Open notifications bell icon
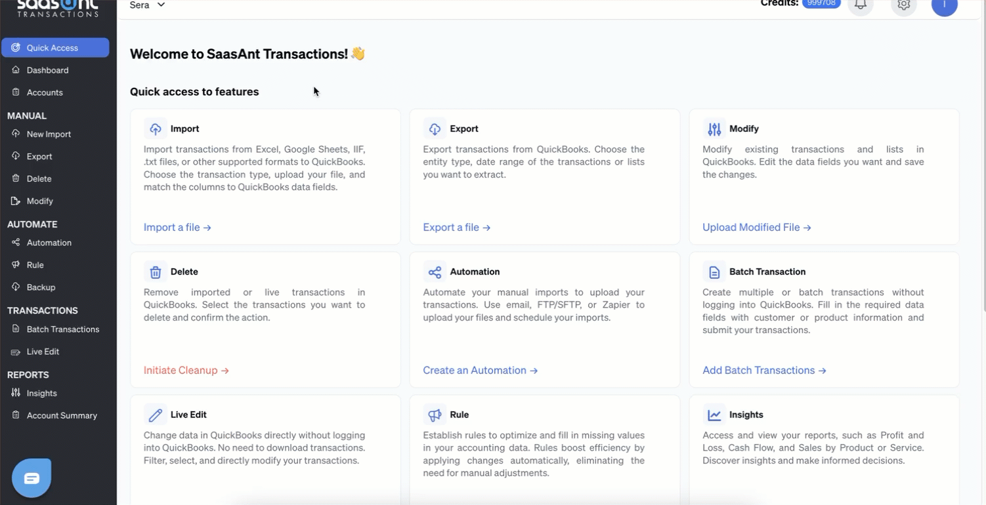This screenshot has width=986, height=505. point(861,5)
